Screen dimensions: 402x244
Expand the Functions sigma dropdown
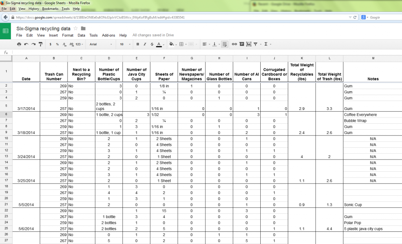[x=267, y=44]
